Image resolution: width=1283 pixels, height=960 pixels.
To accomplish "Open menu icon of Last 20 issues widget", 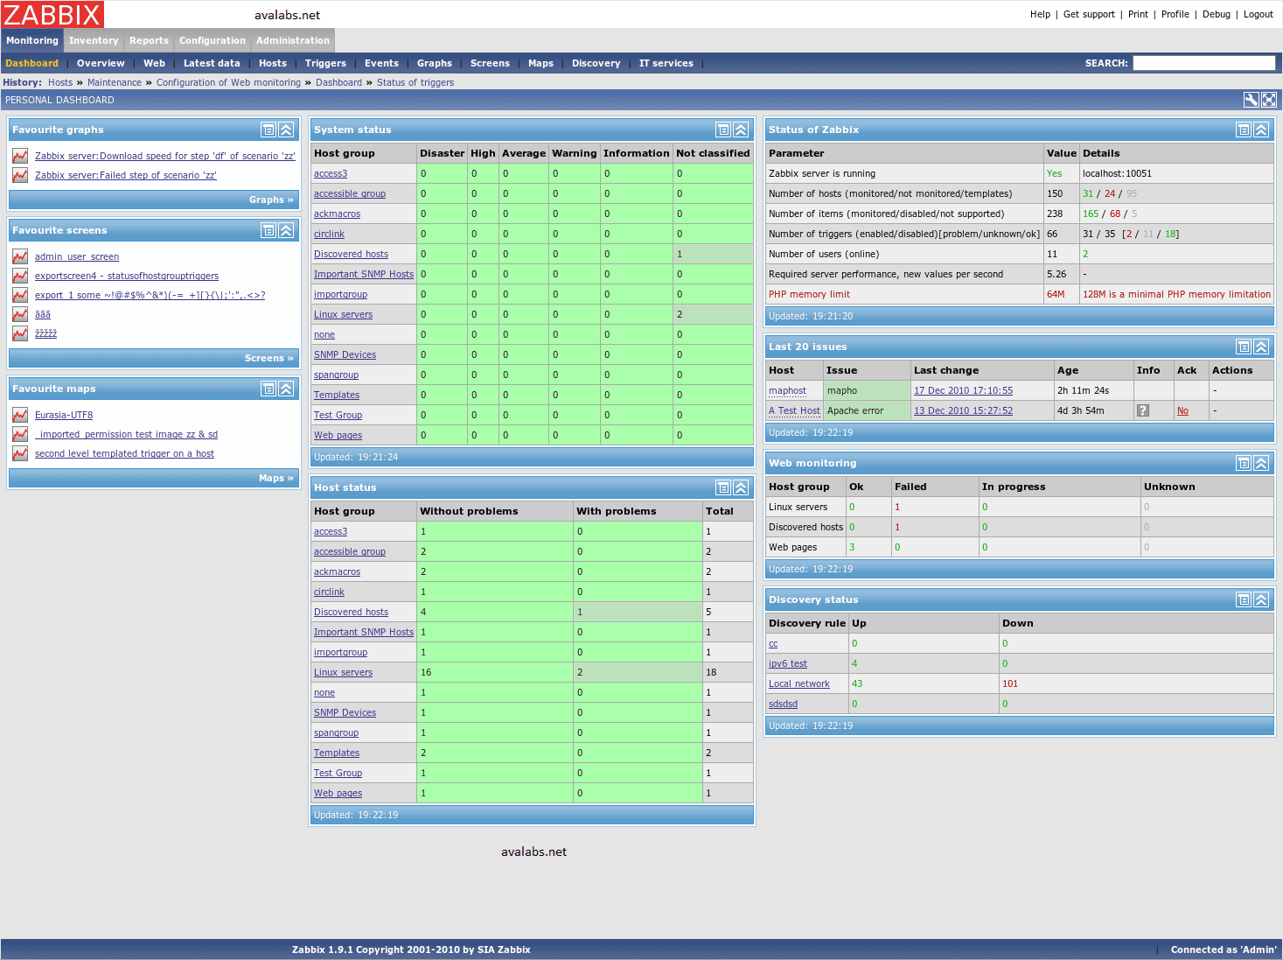I will tap(1244, 347).
